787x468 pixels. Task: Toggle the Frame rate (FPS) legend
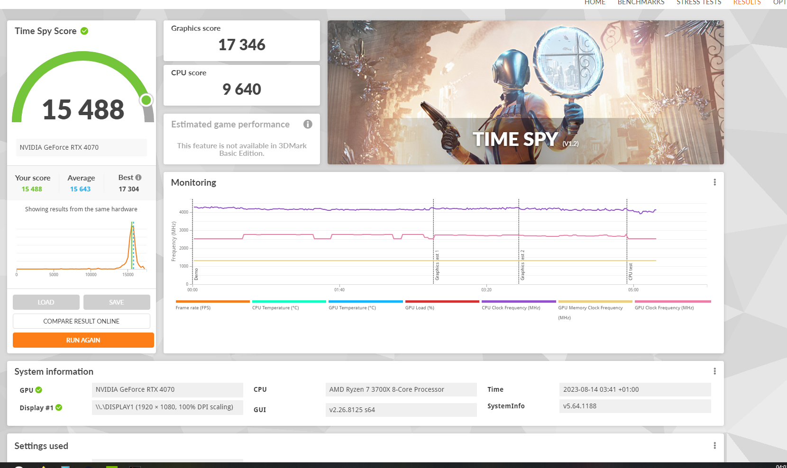[x=212, y=305]
